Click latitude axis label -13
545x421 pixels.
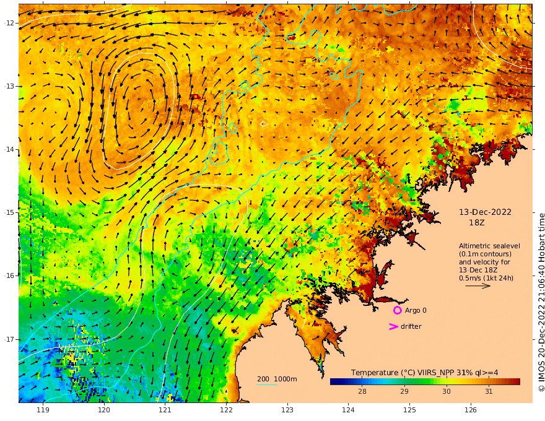tap(9, 86)
